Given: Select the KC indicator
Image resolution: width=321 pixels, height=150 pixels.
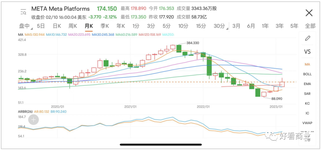Looking at the screenshot, I should (307, 103).
